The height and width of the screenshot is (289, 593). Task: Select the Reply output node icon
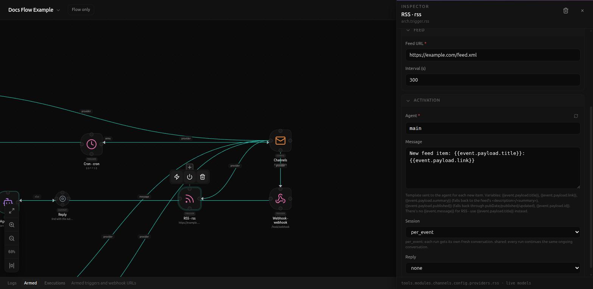(x=62, y=199)
